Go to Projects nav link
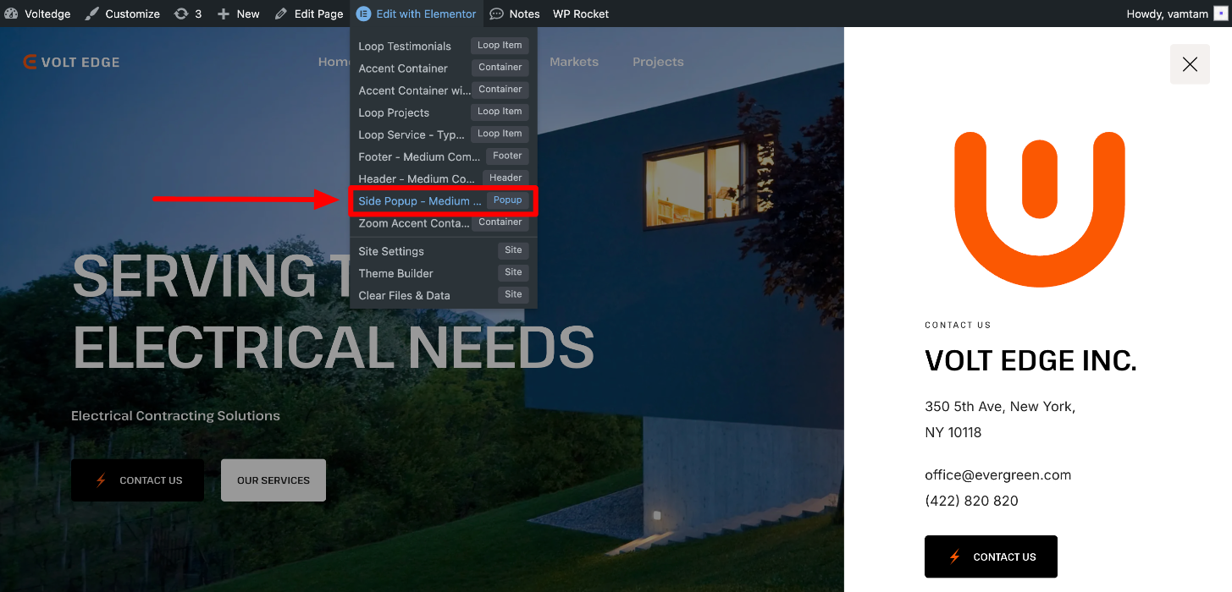This screenshot has width=1232, height=592. pos(658,62)
